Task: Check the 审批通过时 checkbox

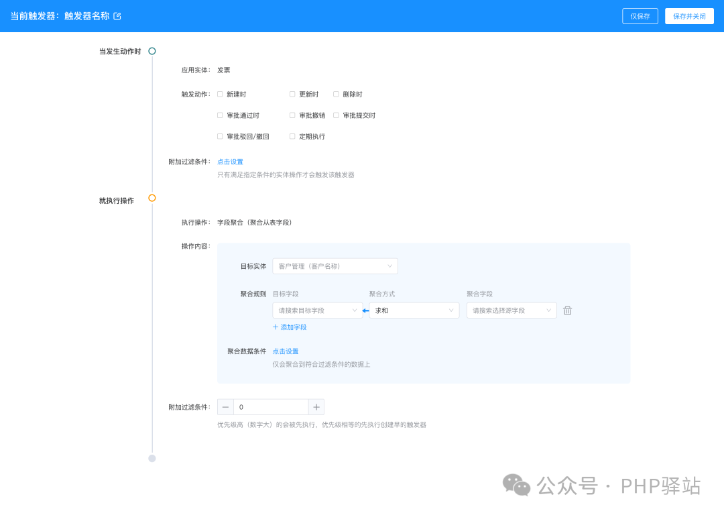Action: (221, 115)
